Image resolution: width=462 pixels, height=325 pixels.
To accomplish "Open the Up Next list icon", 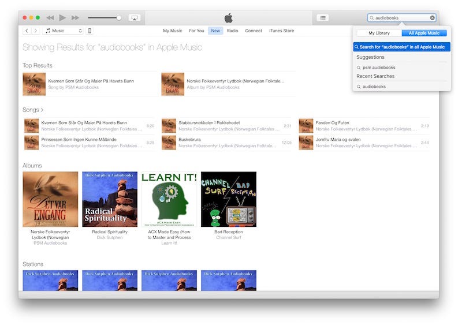I will tap(323, 18).
